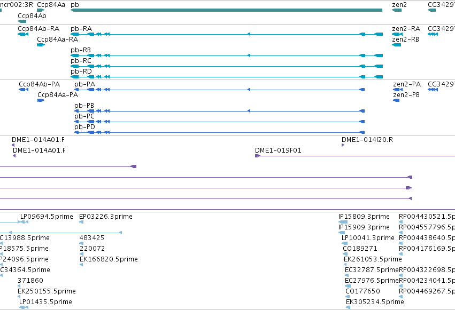The image size is (455, 310).
Task: Select the CO177650 feature
Action: tap(348, 297)
